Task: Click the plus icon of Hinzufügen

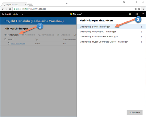Action: pyautogui.click(x=5, y=35)
